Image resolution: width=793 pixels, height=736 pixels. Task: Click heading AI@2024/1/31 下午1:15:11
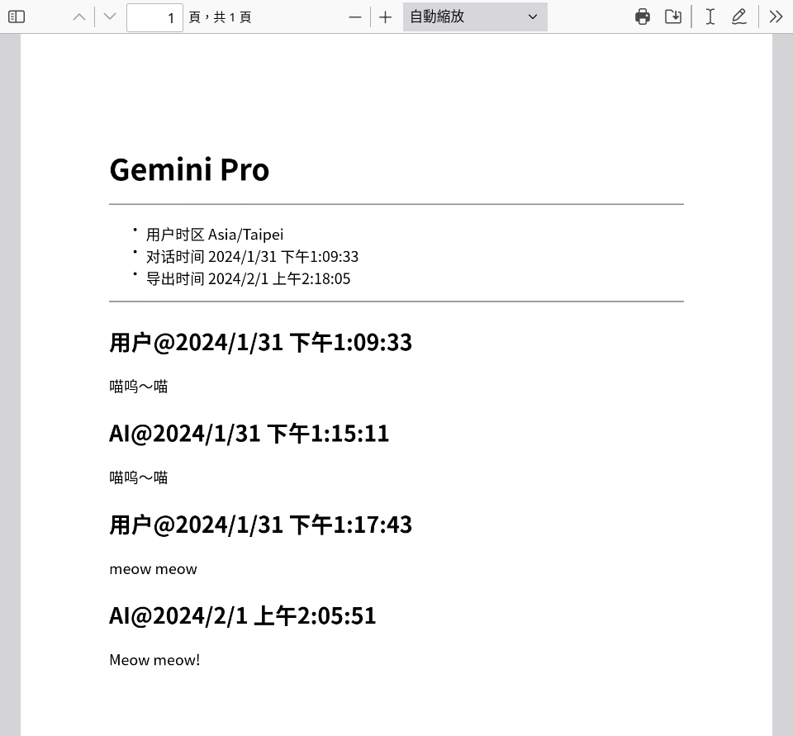pyautogui.click(x=249, y=434)
